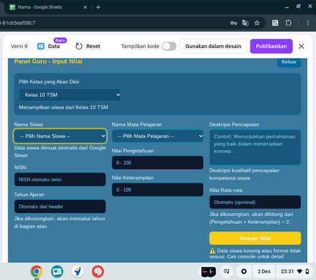The image size is (316, 280).
Task: Open the Chrome three-dot menu
Action: (x=308, y=23)
